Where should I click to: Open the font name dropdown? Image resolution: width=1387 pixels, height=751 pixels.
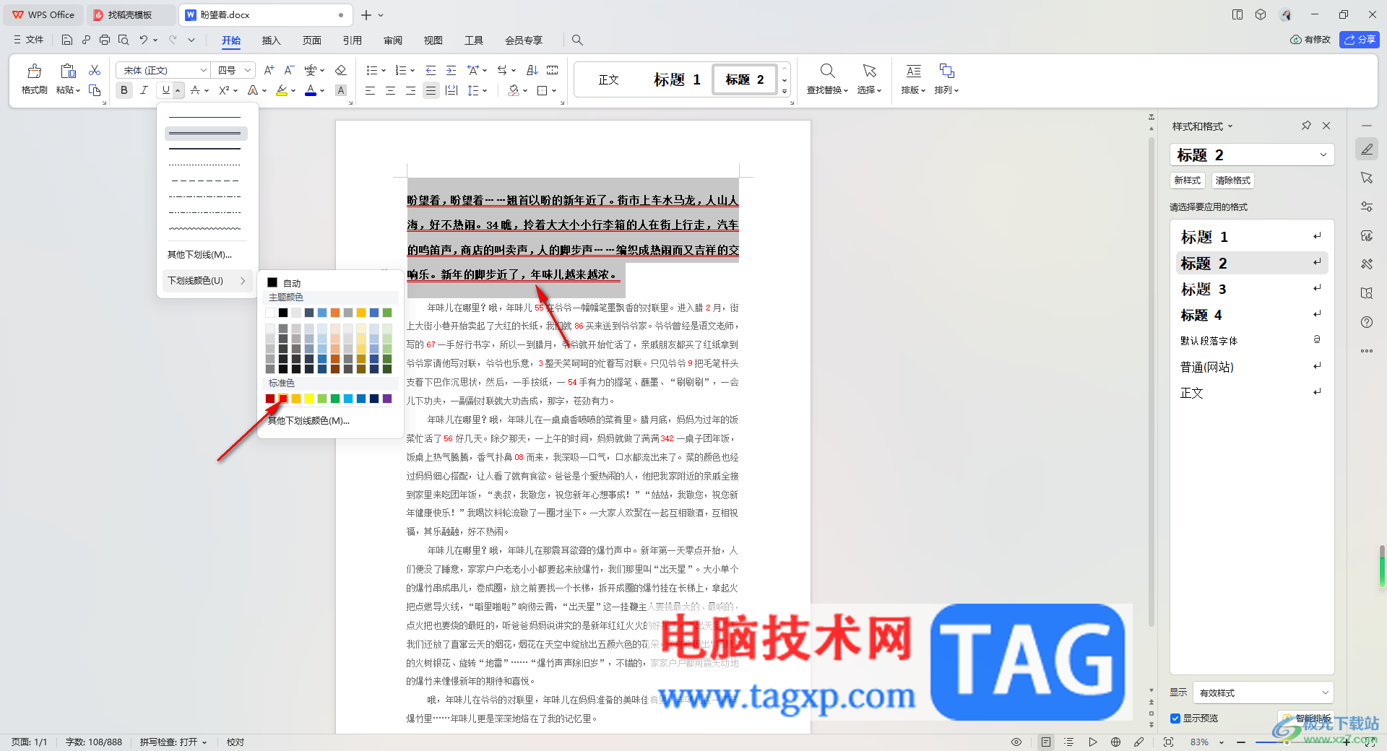pyautogui.click(x=204, y=70)
